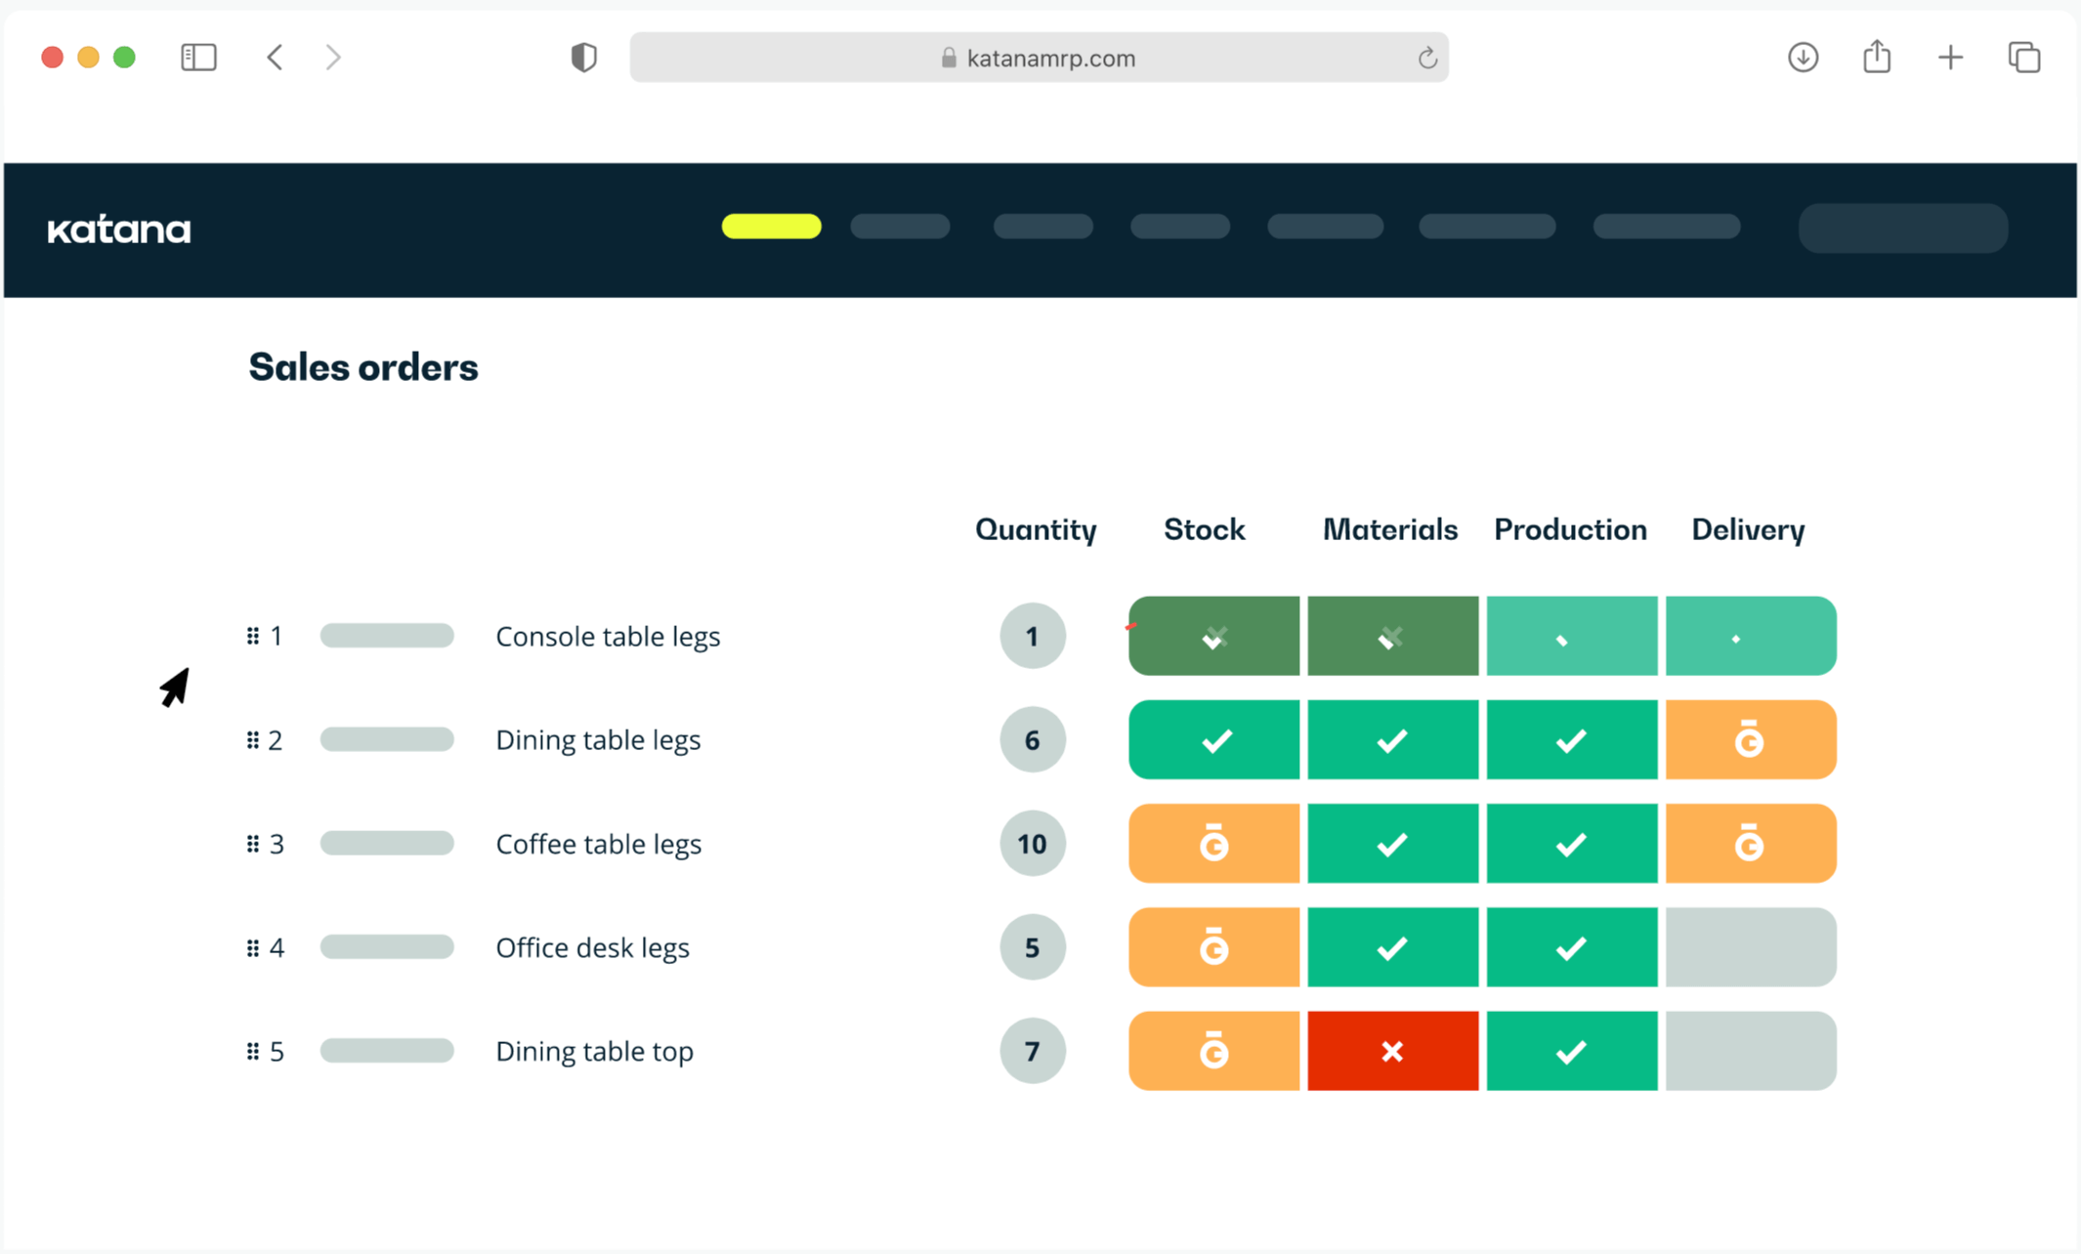This screenshot has width=2081, height=1254.
Task: Click Dining table legs delivery clock status
Action: (1749, 740)
